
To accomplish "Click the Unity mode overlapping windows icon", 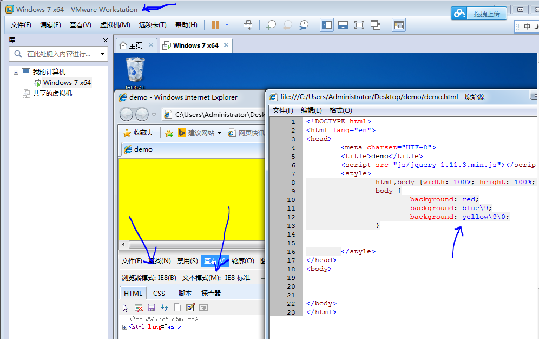I will [376, 25].
